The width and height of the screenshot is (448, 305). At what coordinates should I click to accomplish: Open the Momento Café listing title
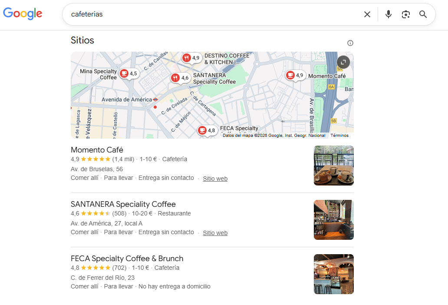click(97, 150)
